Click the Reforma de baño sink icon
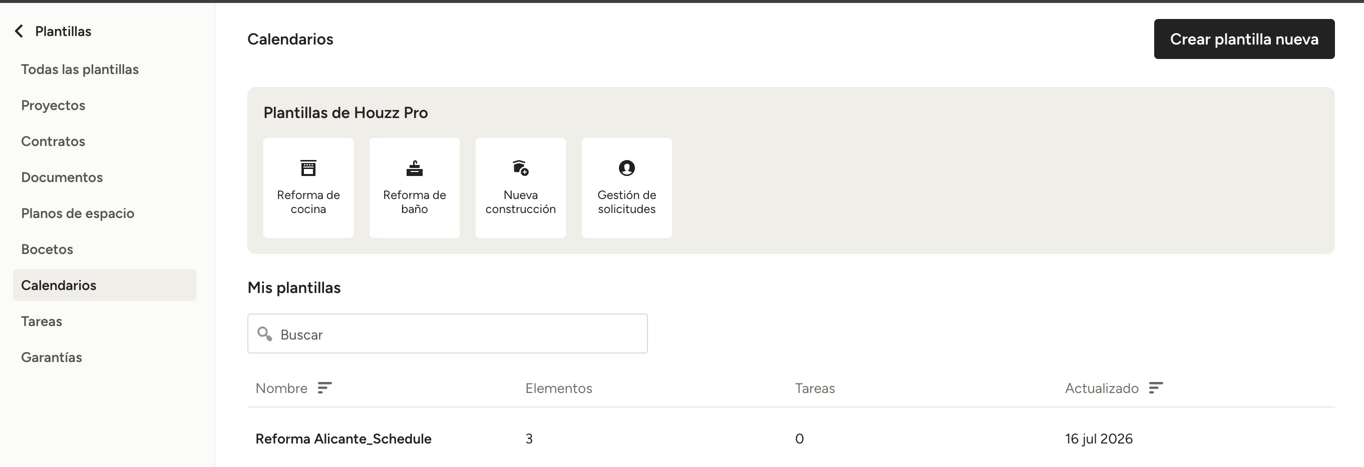 click(414, 168)
